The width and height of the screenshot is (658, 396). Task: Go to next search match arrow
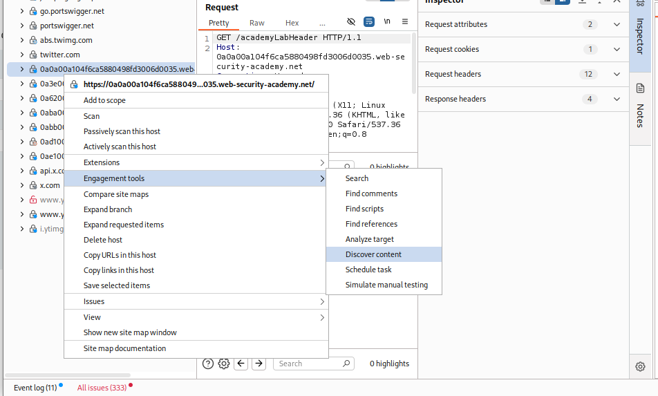tap(258, 364)
